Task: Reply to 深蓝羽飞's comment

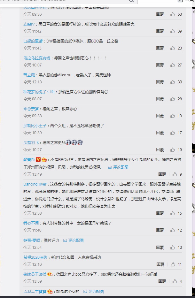Action: click(160, 150)
